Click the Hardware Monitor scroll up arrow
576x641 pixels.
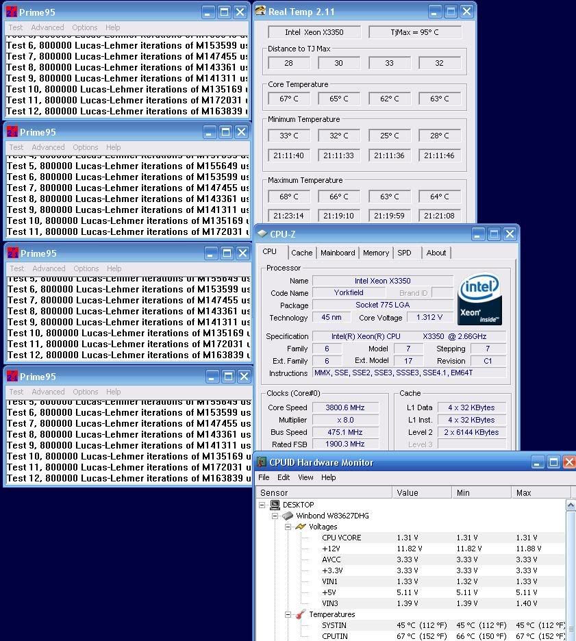tap(571, 505)
